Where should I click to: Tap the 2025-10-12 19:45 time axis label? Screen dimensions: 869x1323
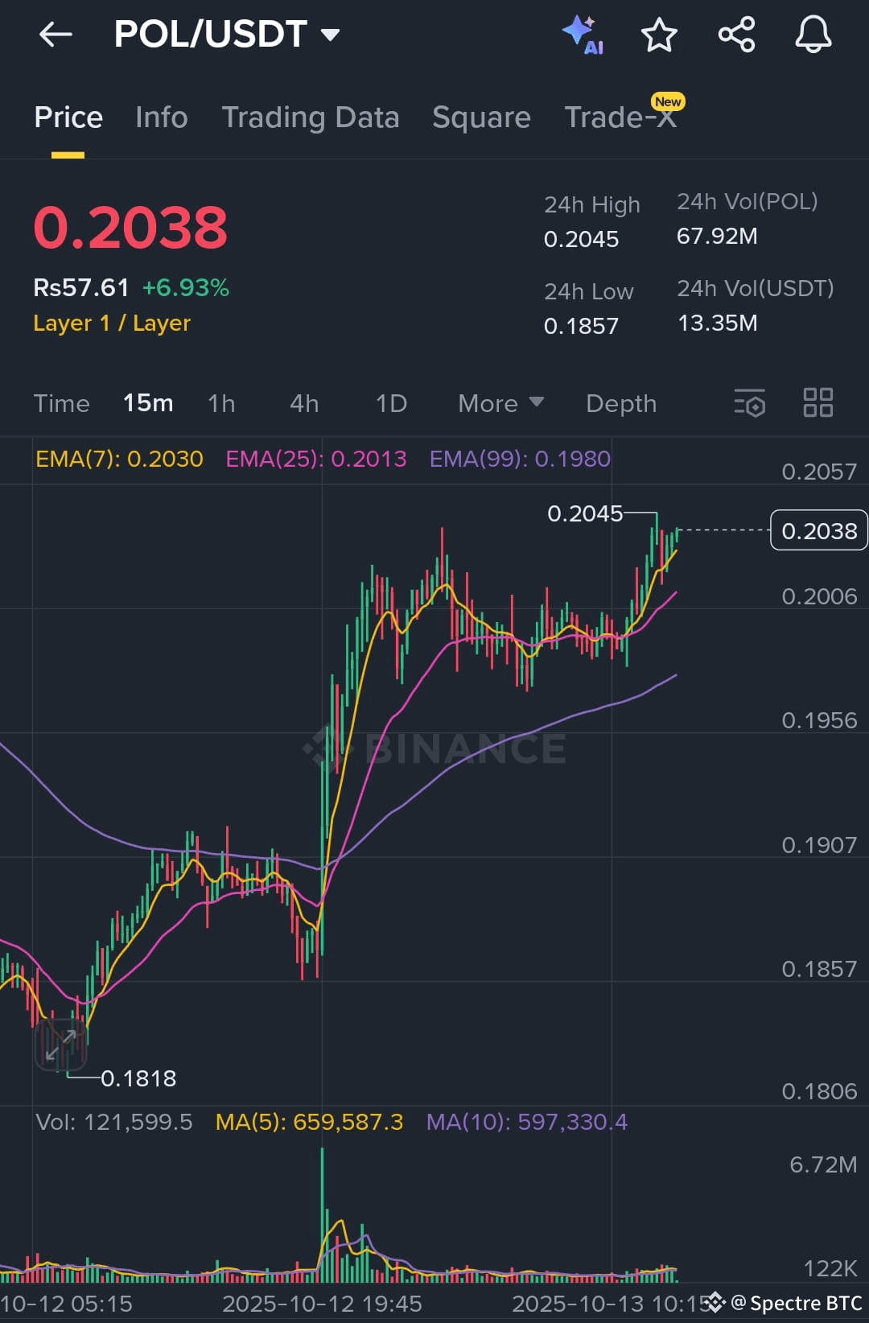point(322,1303)
